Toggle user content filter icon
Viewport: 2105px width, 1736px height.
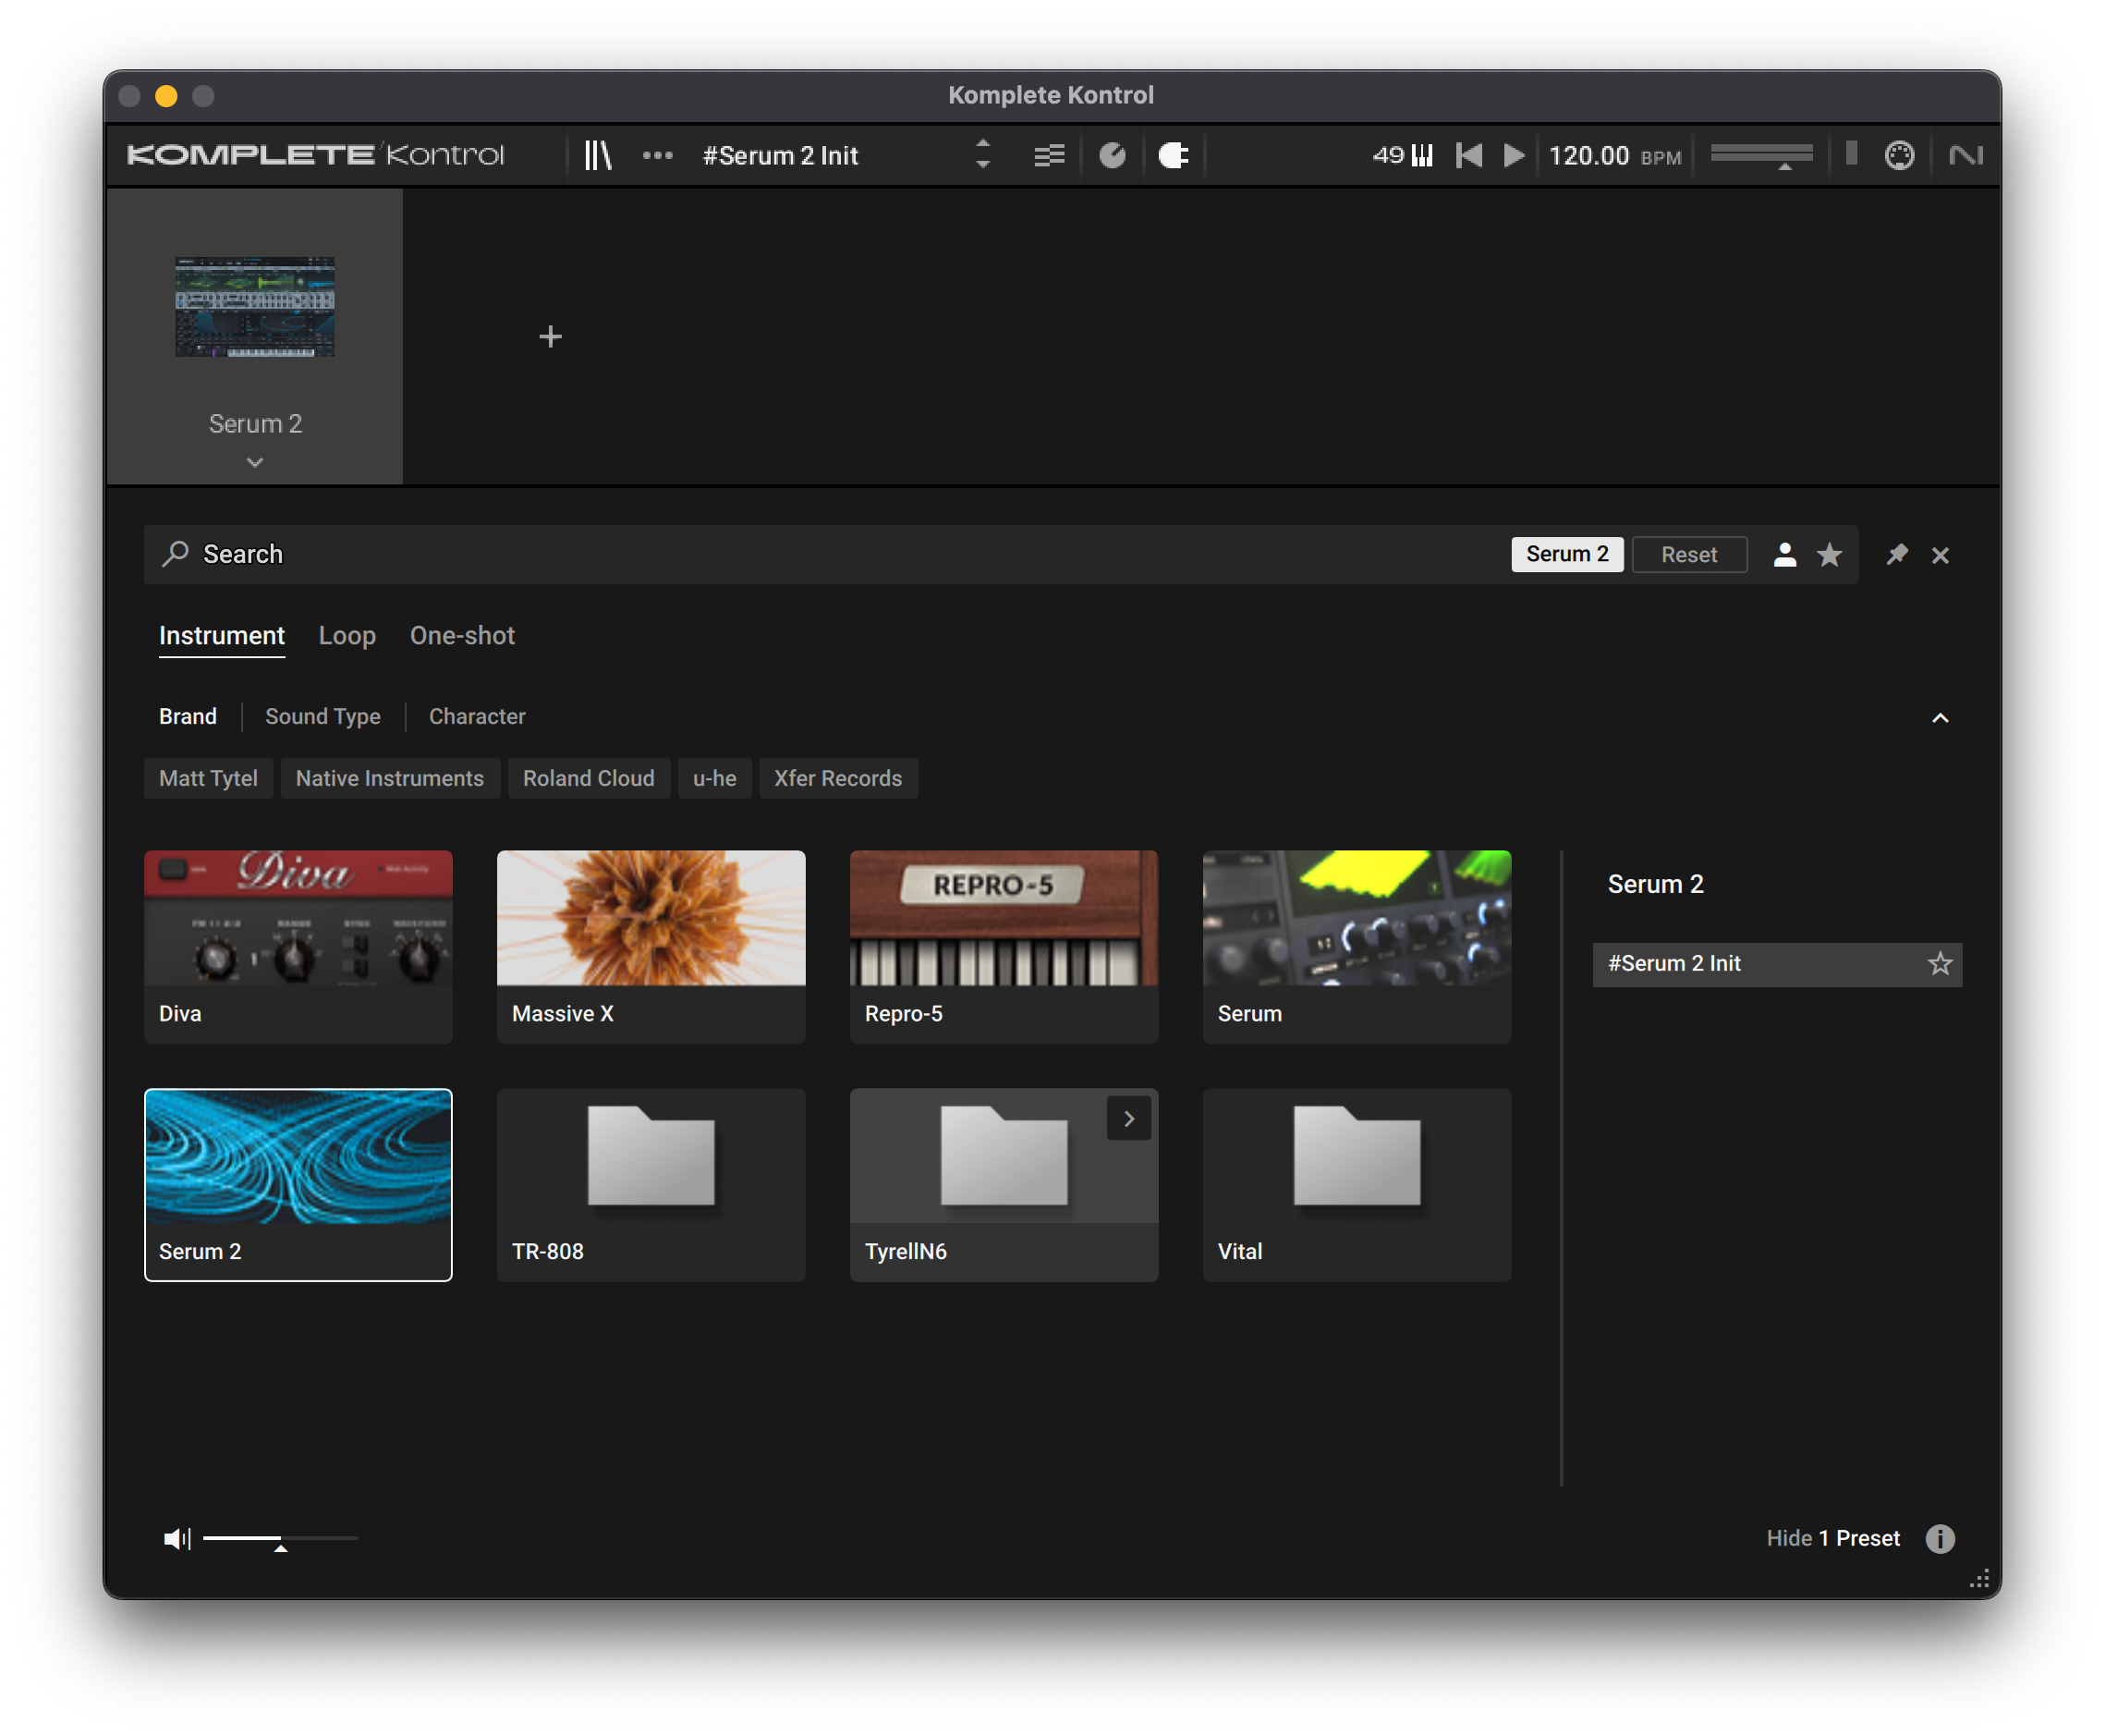pos(1784,554)
